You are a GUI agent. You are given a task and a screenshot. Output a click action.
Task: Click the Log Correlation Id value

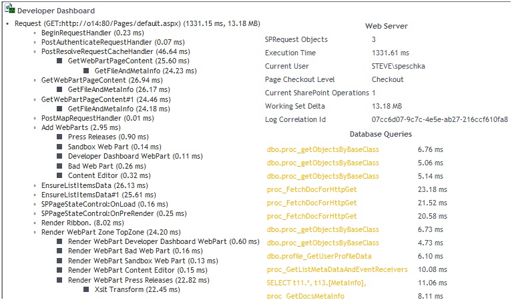pyautogui.click(x=439, y=120)
